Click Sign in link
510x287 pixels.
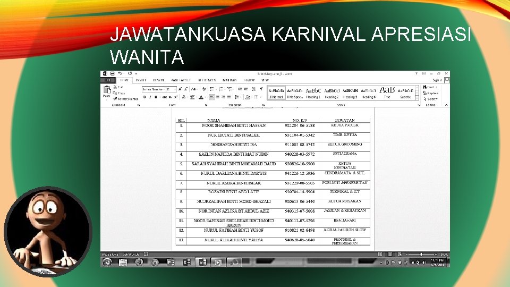pos(437,80)
